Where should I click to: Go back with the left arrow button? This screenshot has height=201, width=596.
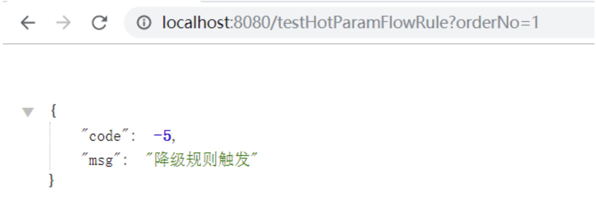tap(28, 23)
